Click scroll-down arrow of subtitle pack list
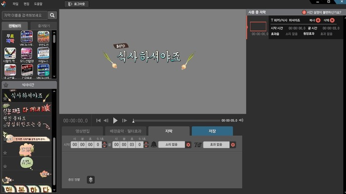Viewport: 346px width, 194px height. click(x=54, y=77)
